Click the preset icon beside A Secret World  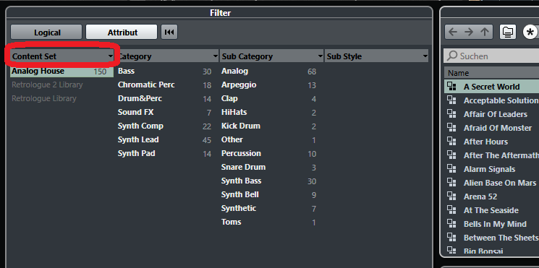(451, 87)
